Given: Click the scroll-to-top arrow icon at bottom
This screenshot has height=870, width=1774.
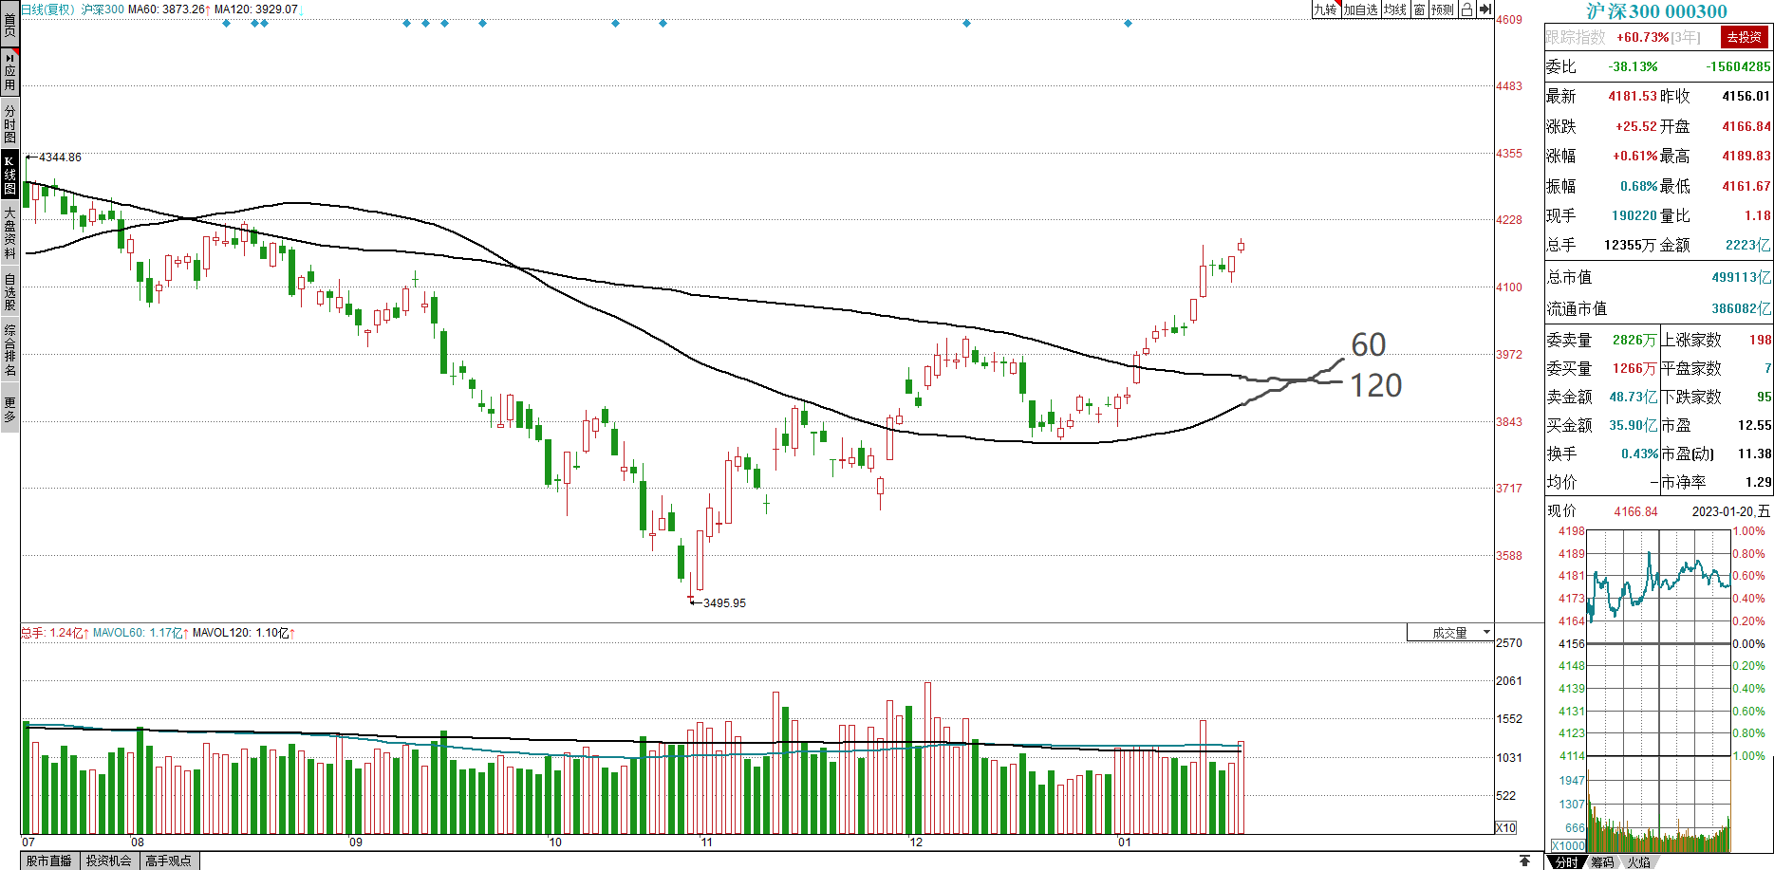Looking at the screenshot, I should 1524,861.
